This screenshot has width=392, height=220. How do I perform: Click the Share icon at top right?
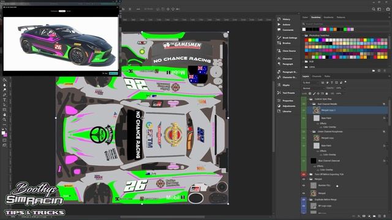click(388, 9)
